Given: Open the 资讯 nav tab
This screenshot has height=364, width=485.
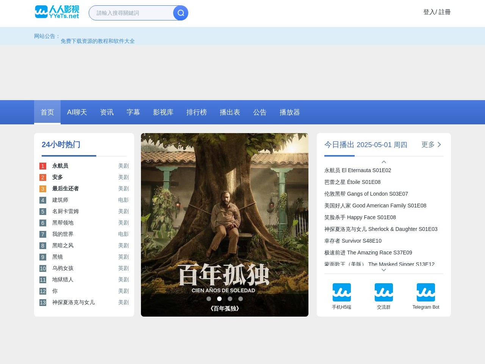Looking at the screenshot, I should click(107, 112).
